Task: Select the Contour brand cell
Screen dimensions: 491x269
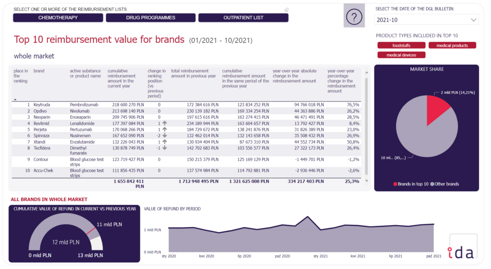Action: click(x=41, y=159)
